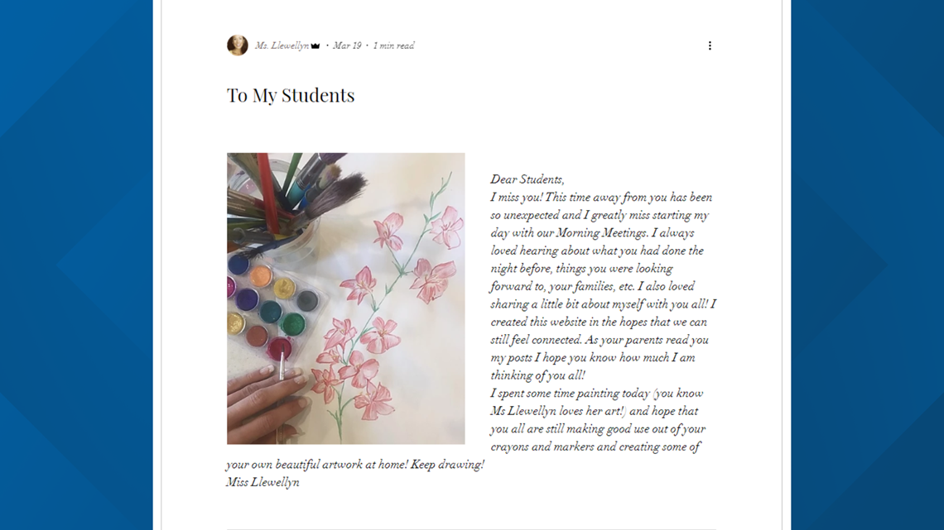Viewport: 944px width, 530px height.
Task: Open the three-dot post options menu
Action: 710,45
